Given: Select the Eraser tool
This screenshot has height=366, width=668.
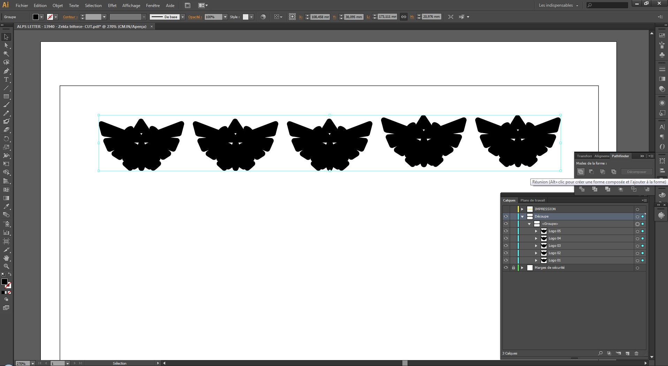Looking at the screenshot, I should (6, 130).
